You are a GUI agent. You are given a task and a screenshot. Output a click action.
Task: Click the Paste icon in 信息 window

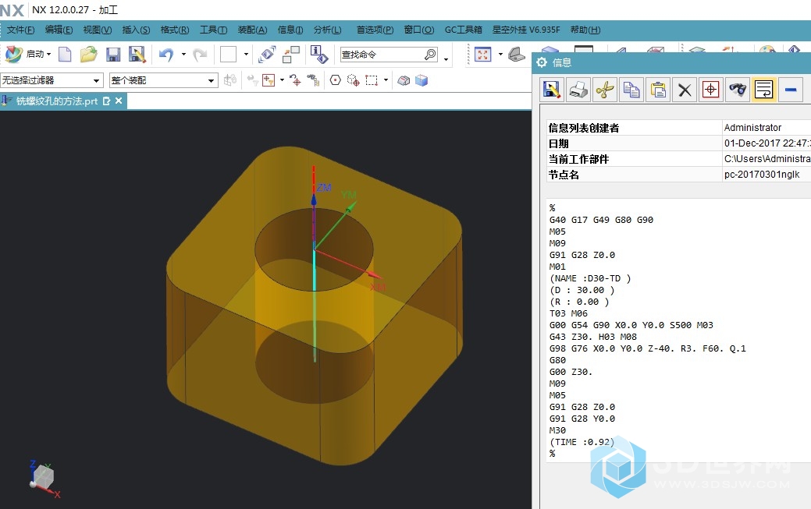[x=658, y=90]
